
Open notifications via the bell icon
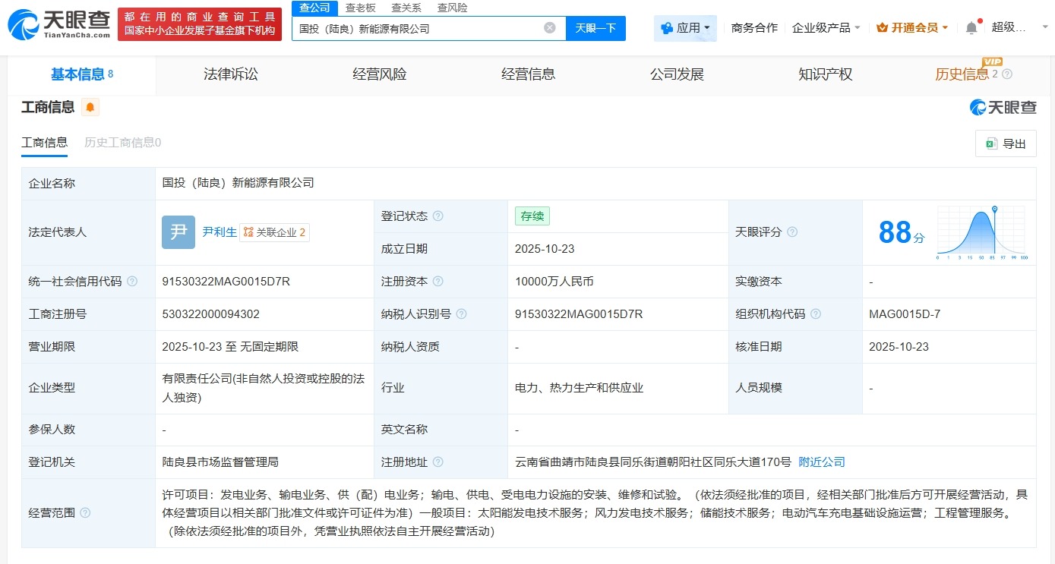[971, 25]
